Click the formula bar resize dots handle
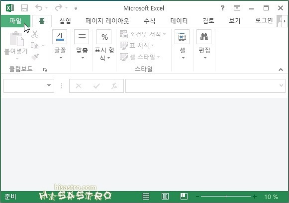Image resolution: width=289 pixels, height=203 pixels. 62,86
